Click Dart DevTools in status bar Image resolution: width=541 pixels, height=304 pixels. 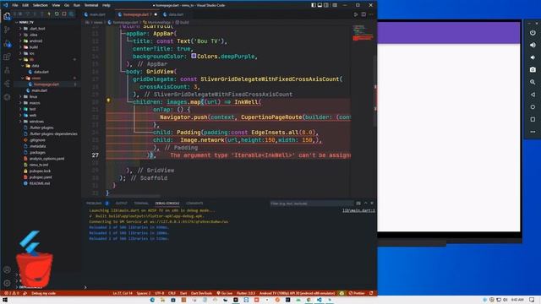click(x=201, y=293)
